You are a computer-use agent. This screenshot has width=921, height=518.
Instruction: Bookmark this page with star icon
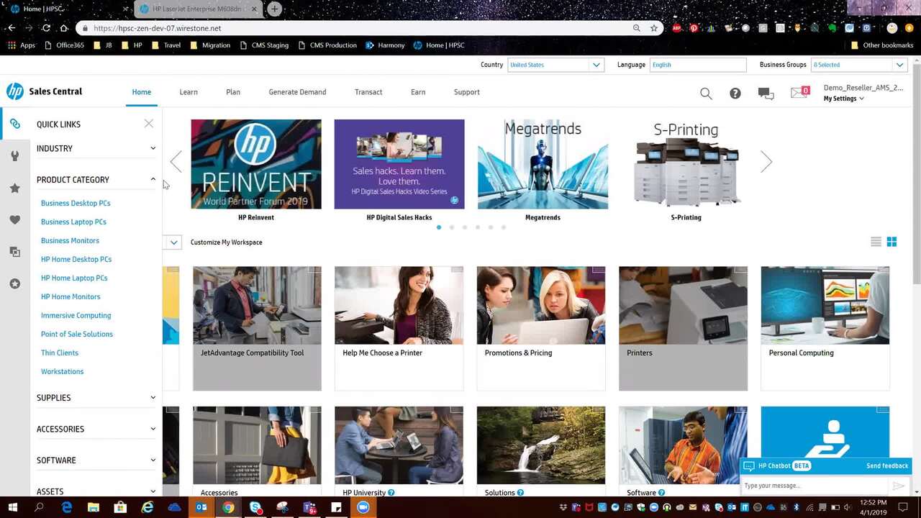pos(654,28)
